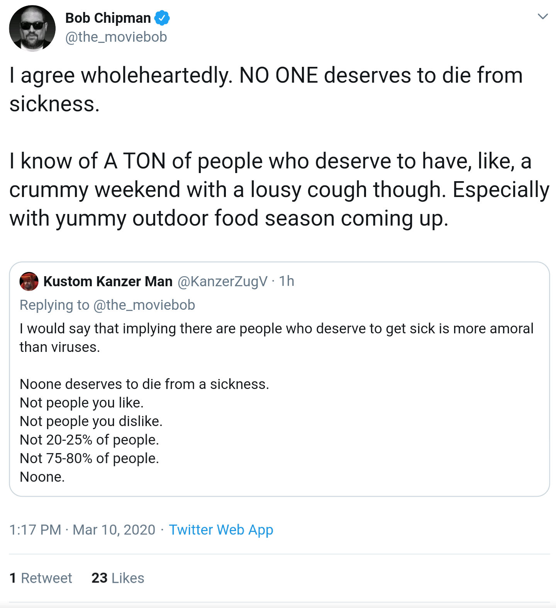Open Bob Chipman's profile picture

pos(32,28)
